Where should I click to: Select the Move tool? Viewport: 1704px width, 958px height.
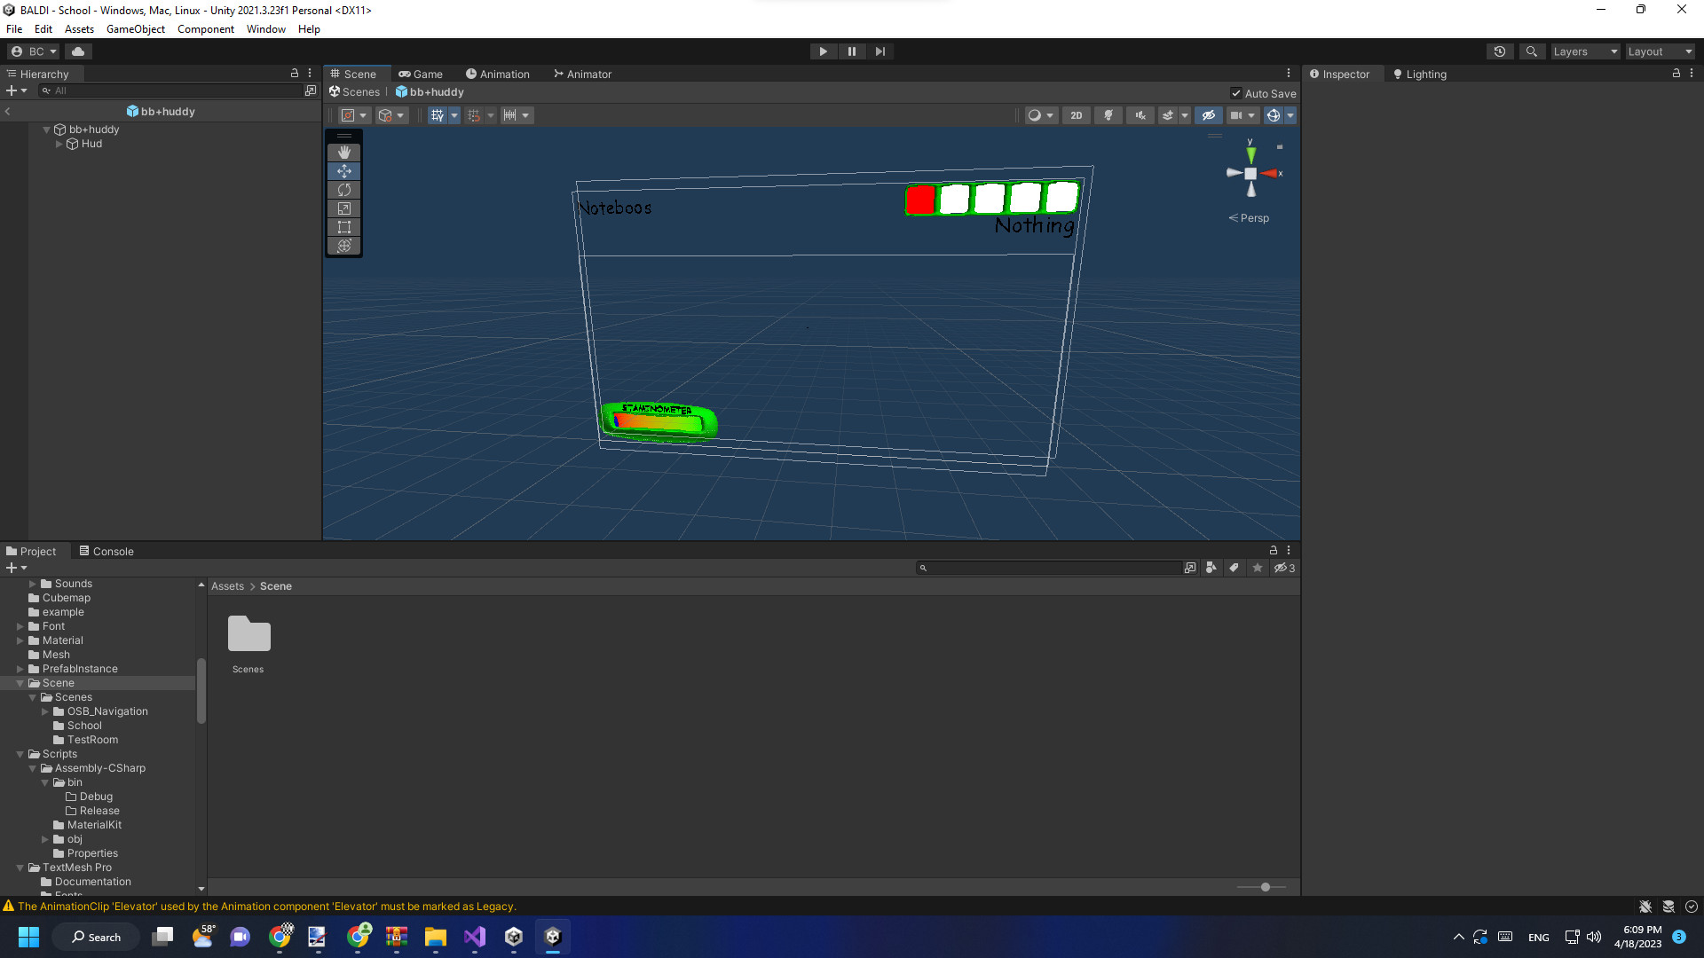coord(343,170)
